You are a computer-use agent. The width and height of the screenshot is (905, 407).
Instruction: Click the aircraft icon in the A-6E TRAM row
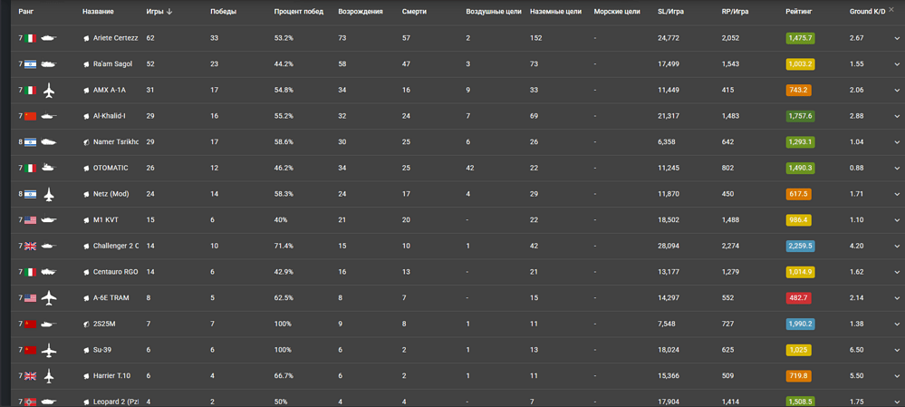click(49, 298)
